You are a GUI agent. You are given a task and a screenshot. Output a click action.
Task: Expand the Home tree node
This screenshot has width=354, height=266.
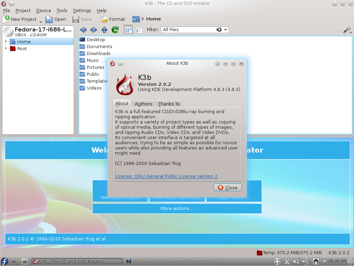(6, 42)
